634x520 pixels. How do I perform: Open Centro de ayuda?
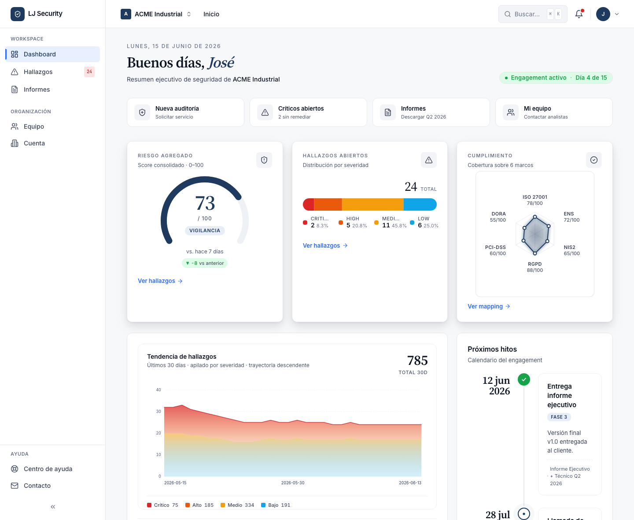coord(53,469)
